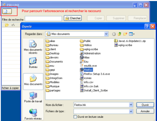The width and height of the screenshot is (157, 121).
Task: Select Bureau in the places bar
Action: [33, 63]
